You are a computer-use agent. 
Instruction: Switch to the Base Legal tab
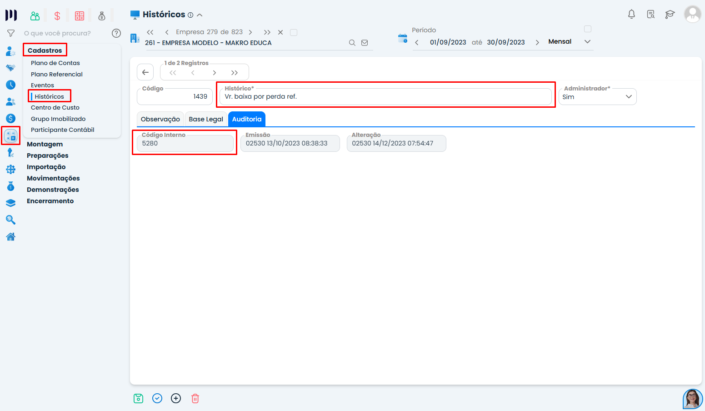tap(206, 119)
